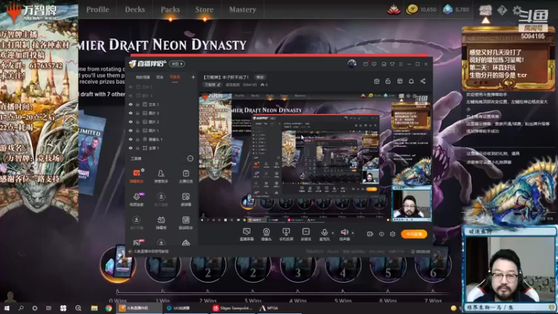The width and height of the screenshot is (558, 314).
Task: Hide the 摄像头 1 camera layer
Action: [130, 139]
